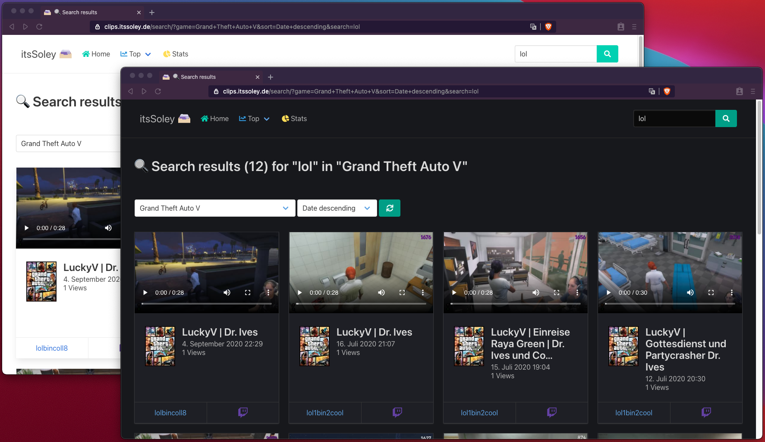Open the front window browser menu

[753, 91]
